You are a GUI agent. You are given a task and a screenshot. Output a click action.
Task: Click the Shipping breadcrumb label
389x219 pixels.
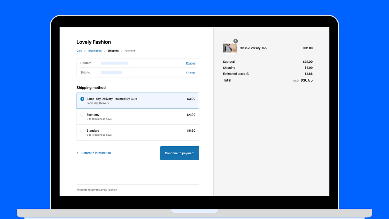[113, 50]
